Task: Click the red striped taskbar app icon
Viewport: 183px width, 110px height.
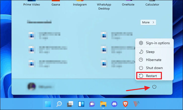Action: (x=136, y=103)
